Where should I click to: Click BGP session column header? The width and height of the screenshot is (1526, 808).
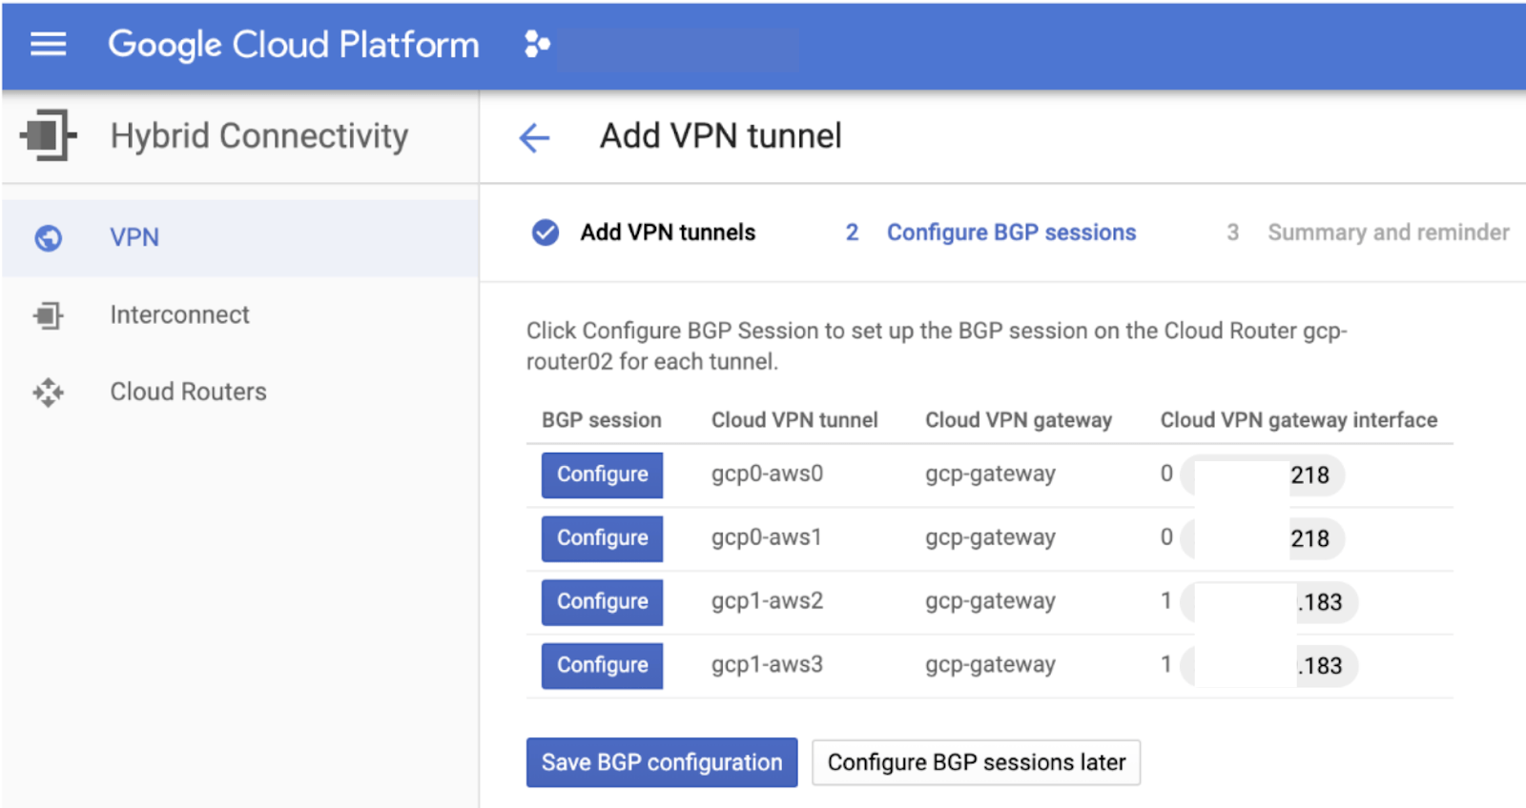click(601, 420)
